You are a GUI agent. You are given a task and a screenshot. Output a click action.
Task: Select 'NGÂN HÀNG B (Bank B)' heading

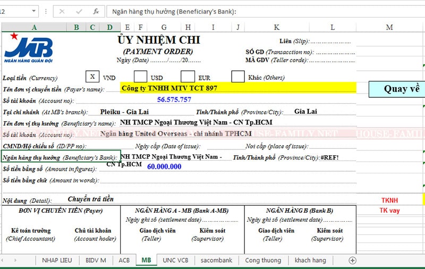click(x=300, y=211)
